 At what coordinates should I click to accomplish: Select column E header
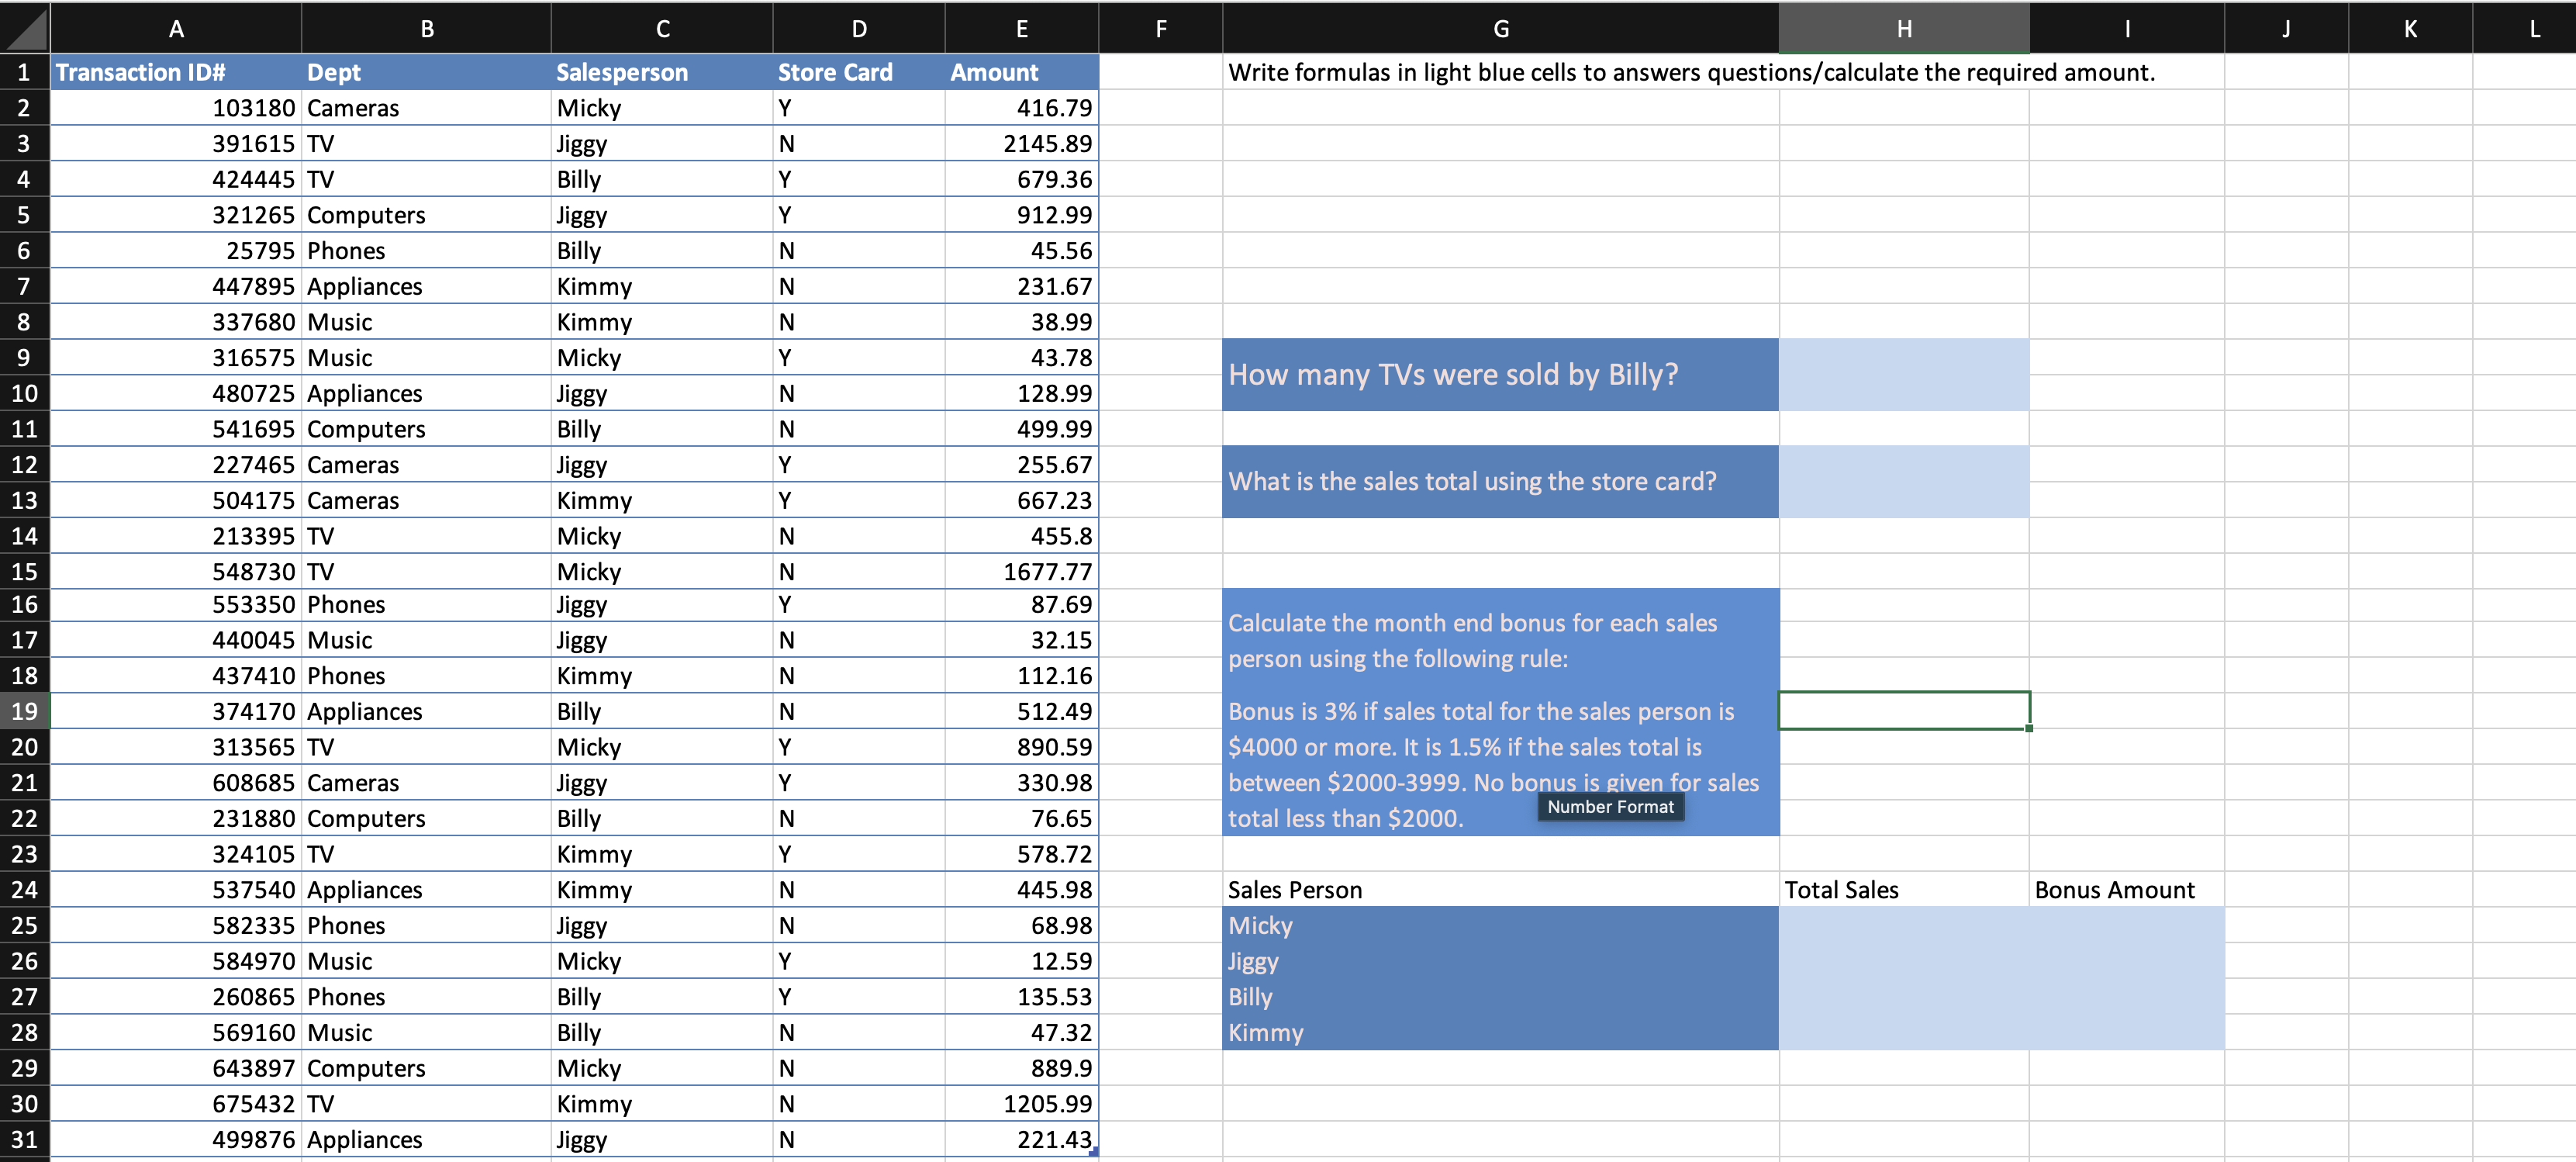coord(1021,28)
